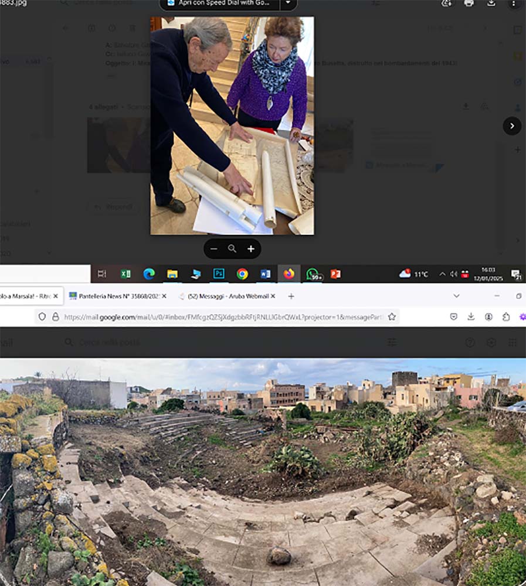This screenshot has width=526, height=586.
Task: Open the Firefox extensions puzzle icon
Action: pos(506,317)
